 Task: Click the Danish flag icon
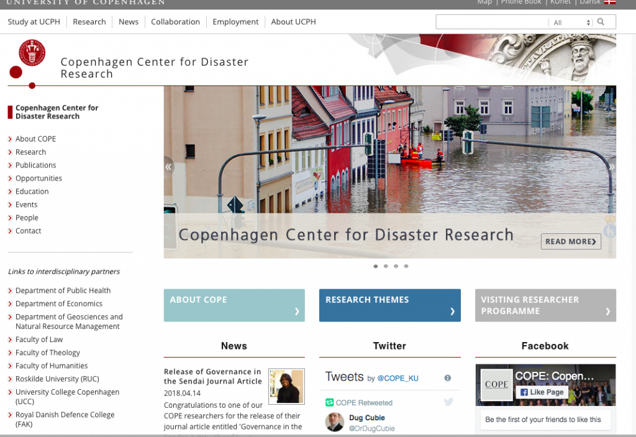[610, 2]
